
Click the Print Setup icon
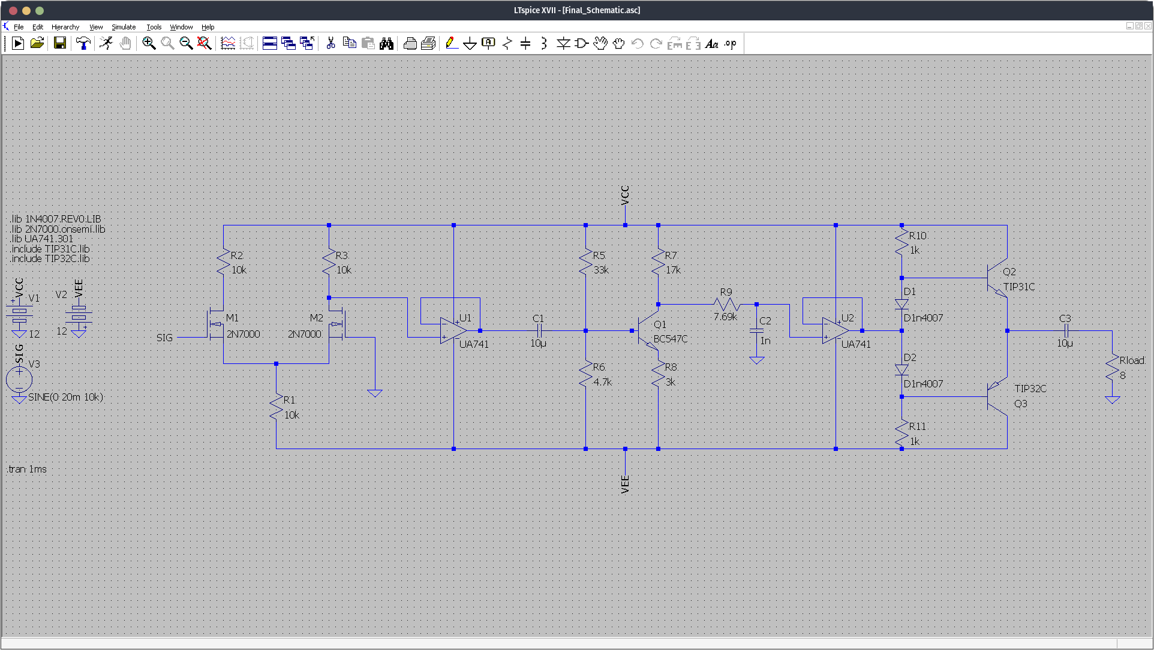click(x=410, y=43)
